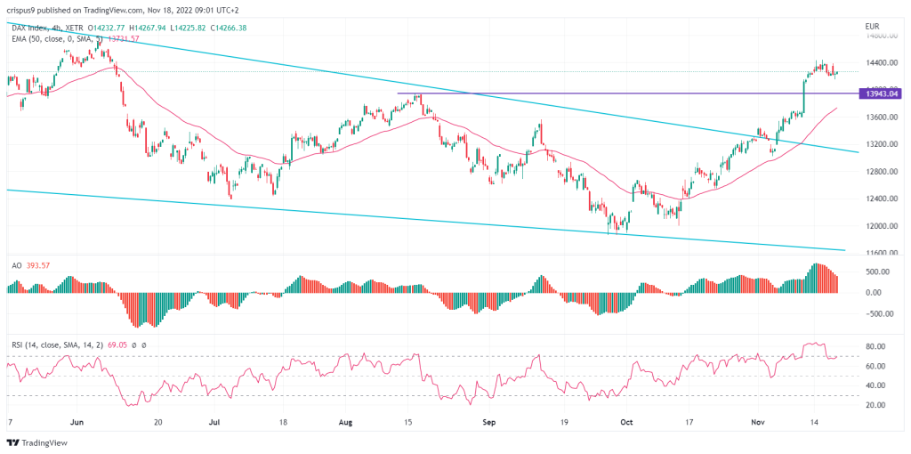Click the 13600.00 price axis label
This screenshot has width=911, height=454.
pyautogui.click(x=882, y=118)
